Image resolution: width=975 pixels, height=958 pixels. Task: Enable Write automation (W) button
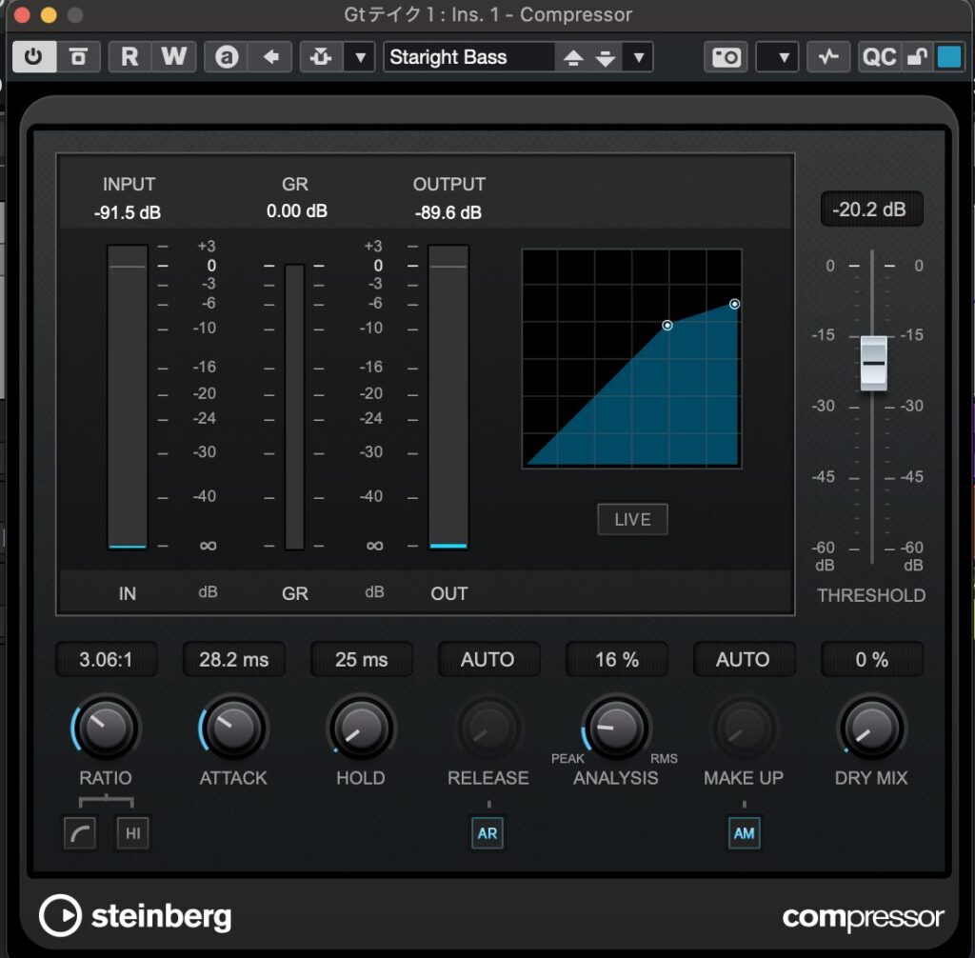point(173,57)
